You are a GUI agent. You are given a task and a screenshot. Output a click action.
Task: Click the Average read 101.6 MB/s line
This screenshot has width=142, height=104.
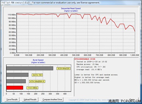pos(89,69)
